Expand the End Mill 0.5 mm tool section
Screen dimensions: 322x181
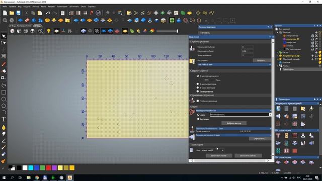point(270,65)
